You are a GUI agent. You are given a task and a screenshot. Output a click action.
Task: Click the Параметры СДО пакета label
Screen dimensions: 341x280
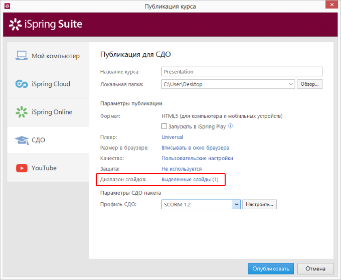(x=130, y=193)
